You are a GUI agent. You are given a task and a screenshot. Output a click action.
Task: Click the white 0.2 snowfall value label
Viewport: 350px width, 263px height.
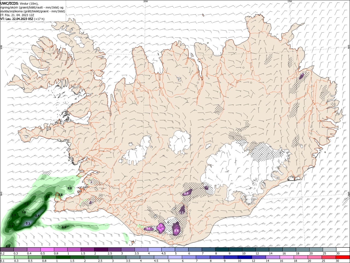click(x=181, y=213)
